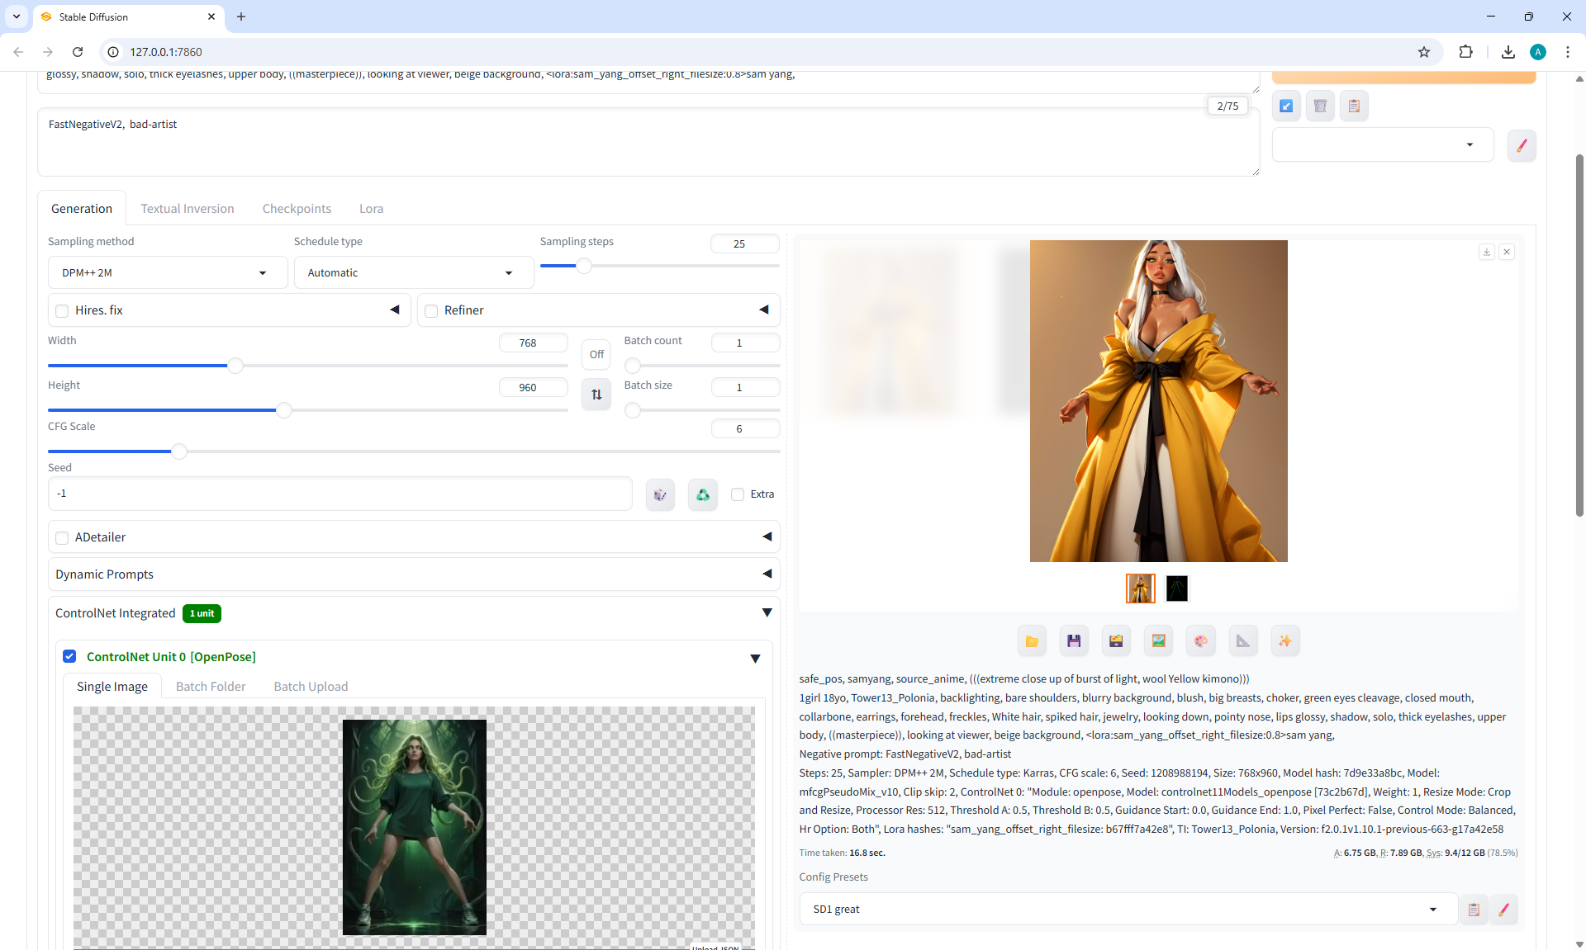The height and width of the screenshot is (950, 1586).
Task: Reuse last seed with recycle icon
Action: tap(702, 494)
